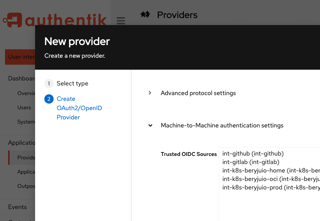Screen dimensions: 320x221
Task: Open Users in the sidebar
Action: pos(24,107)
